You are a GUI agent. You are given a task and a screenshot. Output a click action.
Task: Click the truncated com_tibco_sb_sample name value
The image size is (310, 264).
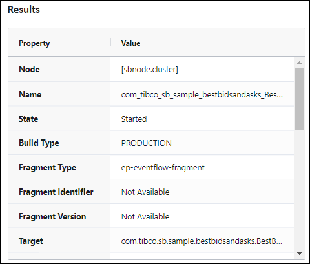[x=202, y=94]
